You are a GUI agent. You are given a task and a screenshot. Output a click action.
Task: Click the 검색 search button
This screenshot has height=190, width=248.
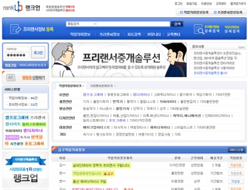tap(177, 24)
